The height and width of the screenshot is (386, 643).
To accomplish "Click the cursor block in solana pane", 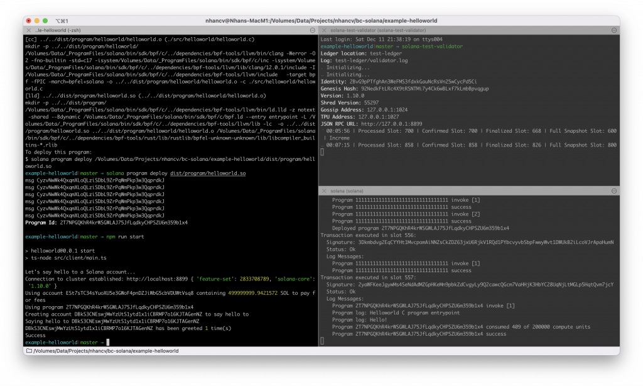I will (322, 341).
